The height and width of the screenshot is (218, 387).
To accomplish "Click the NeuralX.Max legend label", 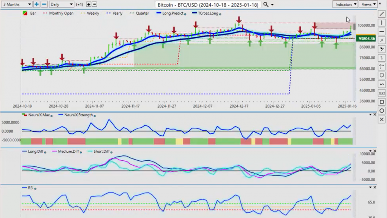I will (39, 115).
